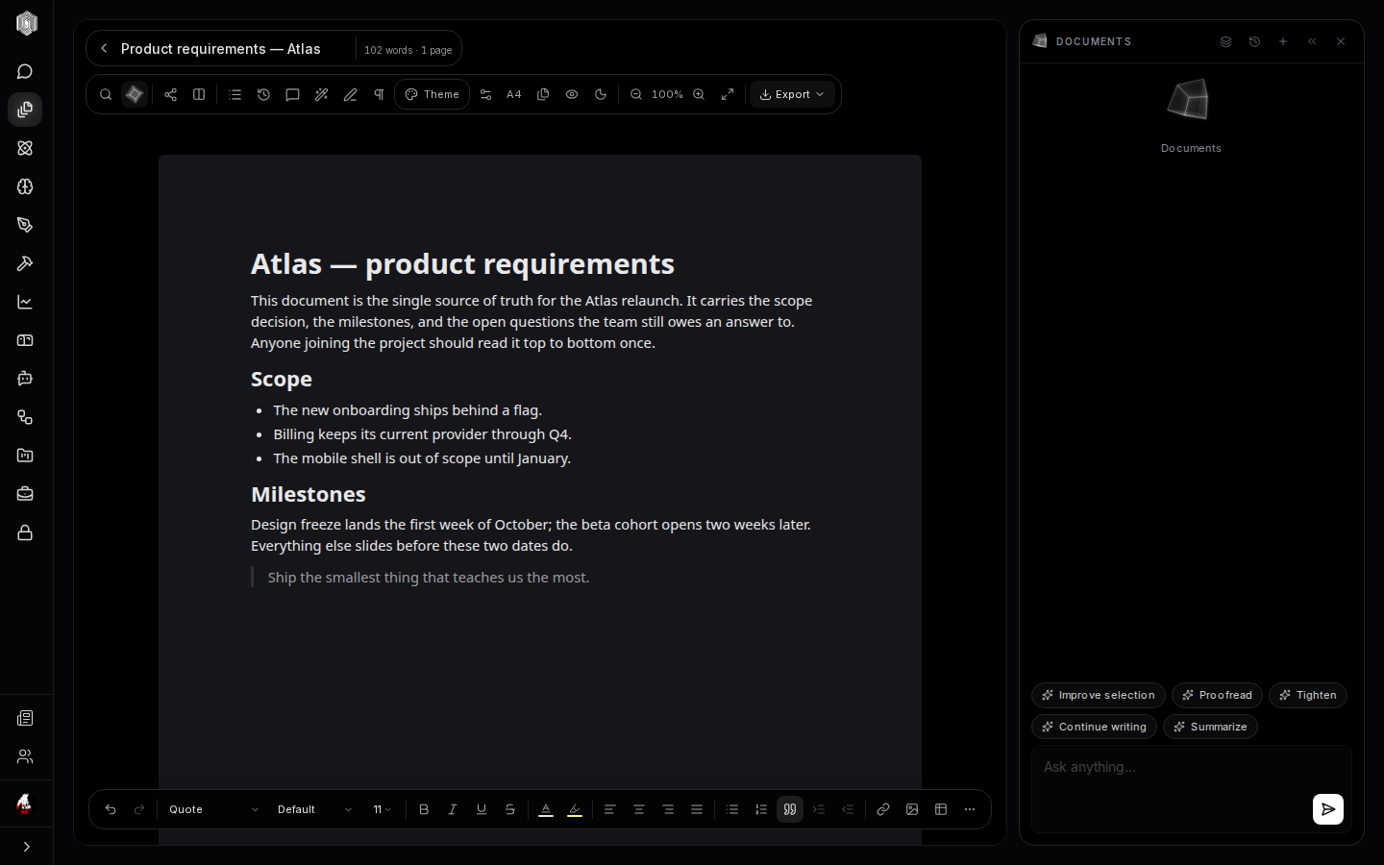
Task: Click the magic wand icon in the toolbar
Action: point(321,94)
